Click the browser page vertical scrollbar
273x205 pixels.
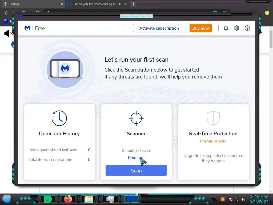tap(271, 40)
